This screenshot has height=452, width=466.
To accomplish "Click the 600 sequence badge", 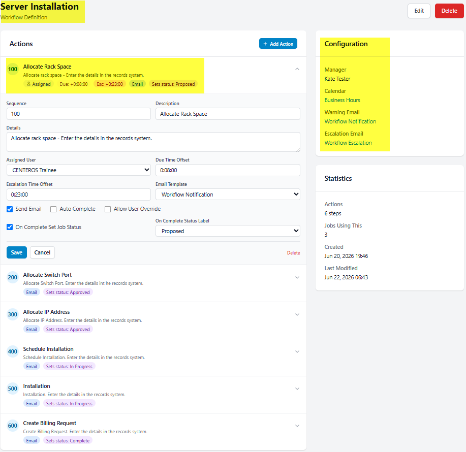I will click(x=13, y=426).
